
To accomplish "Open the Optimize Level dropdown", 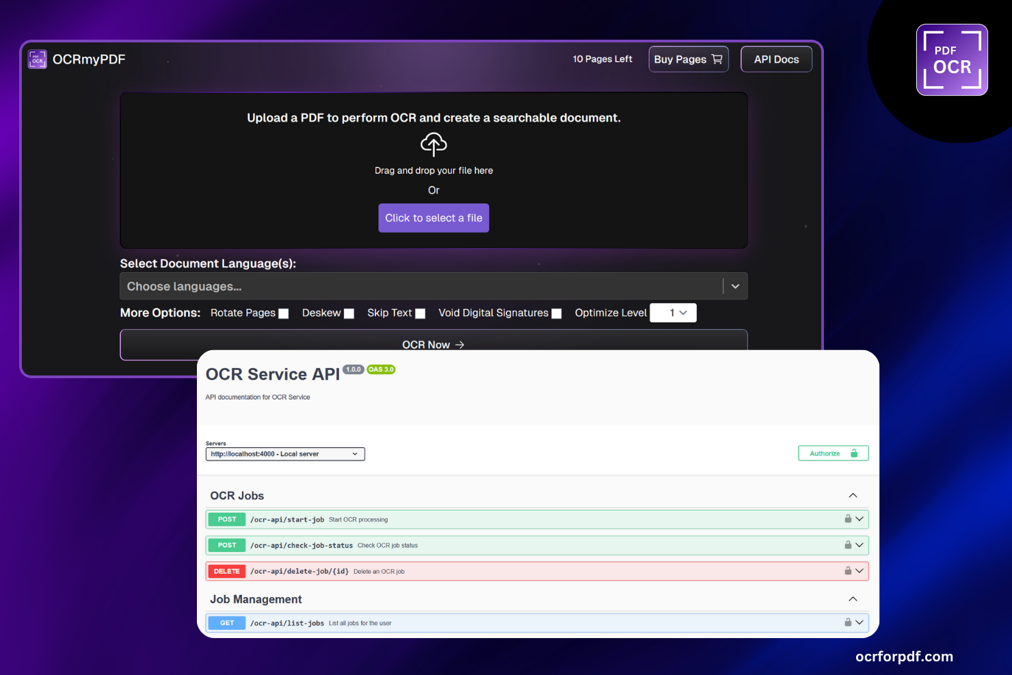I will tap(673, 313).
